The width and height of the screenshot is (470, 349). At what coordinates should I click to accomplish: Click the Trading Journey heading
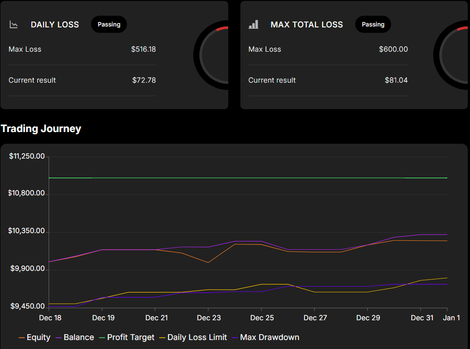41,128
